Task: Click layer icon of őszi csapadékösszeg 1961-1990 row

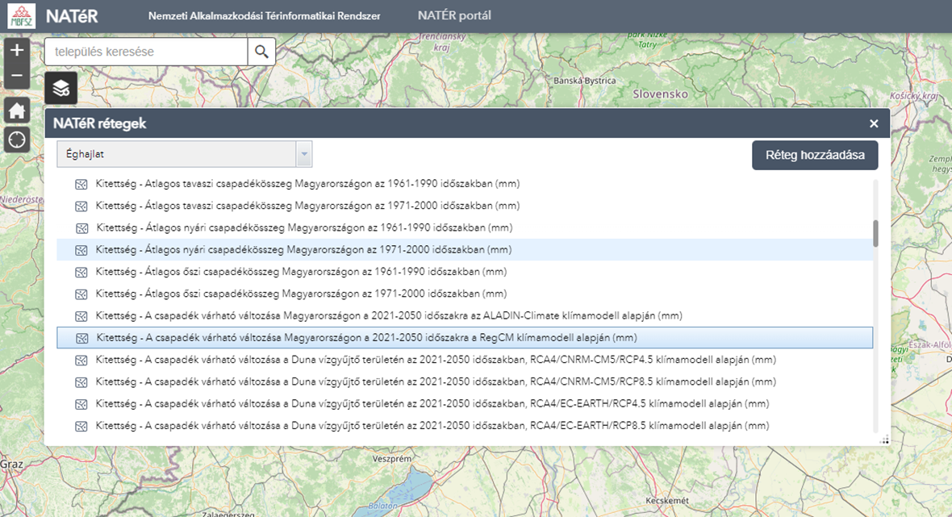Action: pos(81,273)
